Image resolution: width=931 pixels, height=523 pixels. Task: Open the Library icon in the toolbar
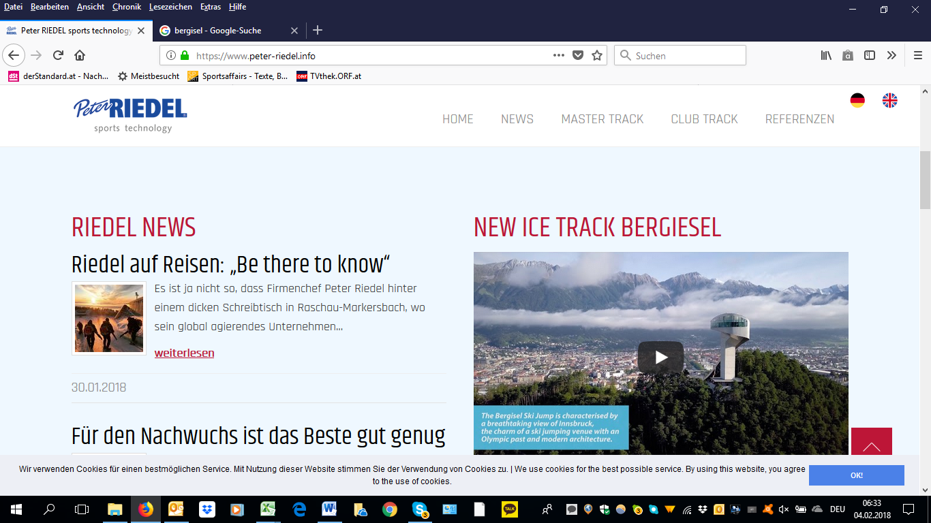826,55
